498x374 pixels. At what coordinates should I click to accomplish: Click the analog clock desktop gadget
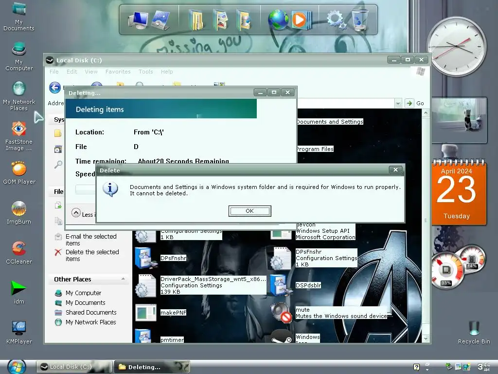point(456,46)
